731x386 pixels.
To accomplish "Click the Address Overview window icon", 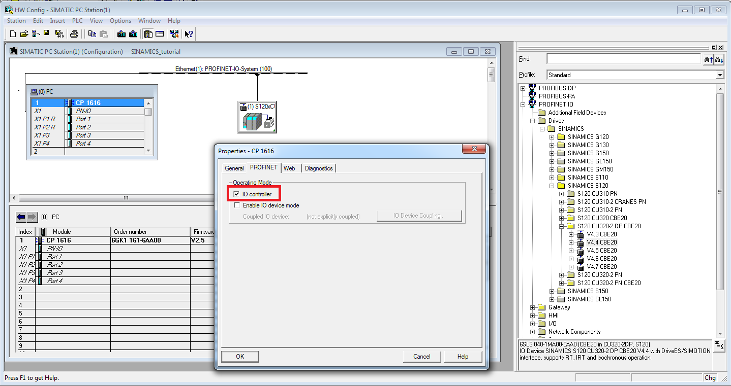I will 160,34.
